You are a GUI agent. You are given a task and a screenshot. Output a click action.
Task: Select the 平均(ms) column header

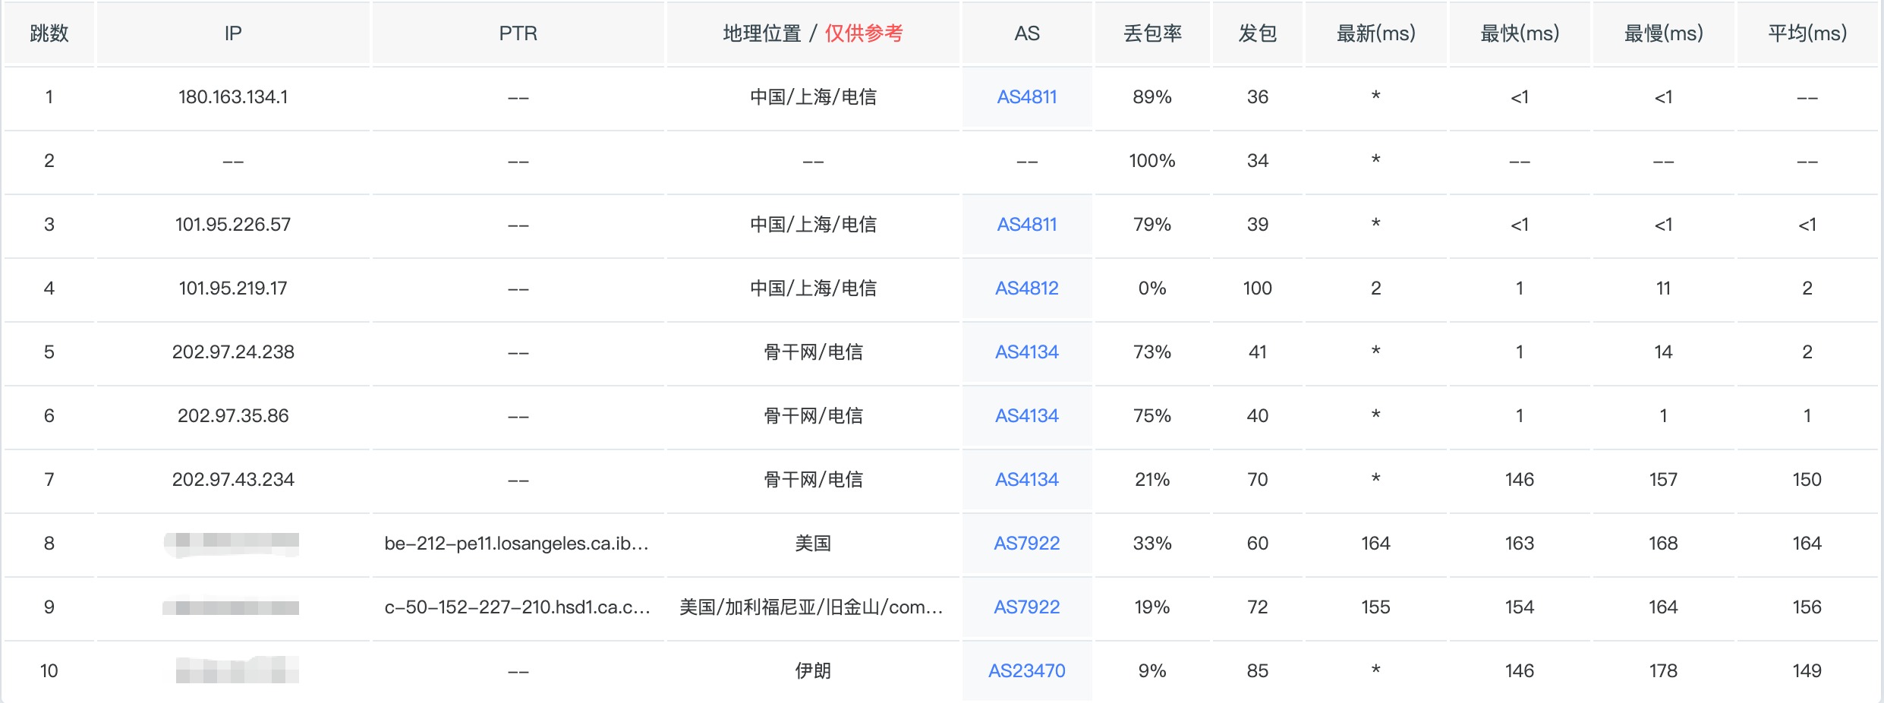pos(1807,33)
